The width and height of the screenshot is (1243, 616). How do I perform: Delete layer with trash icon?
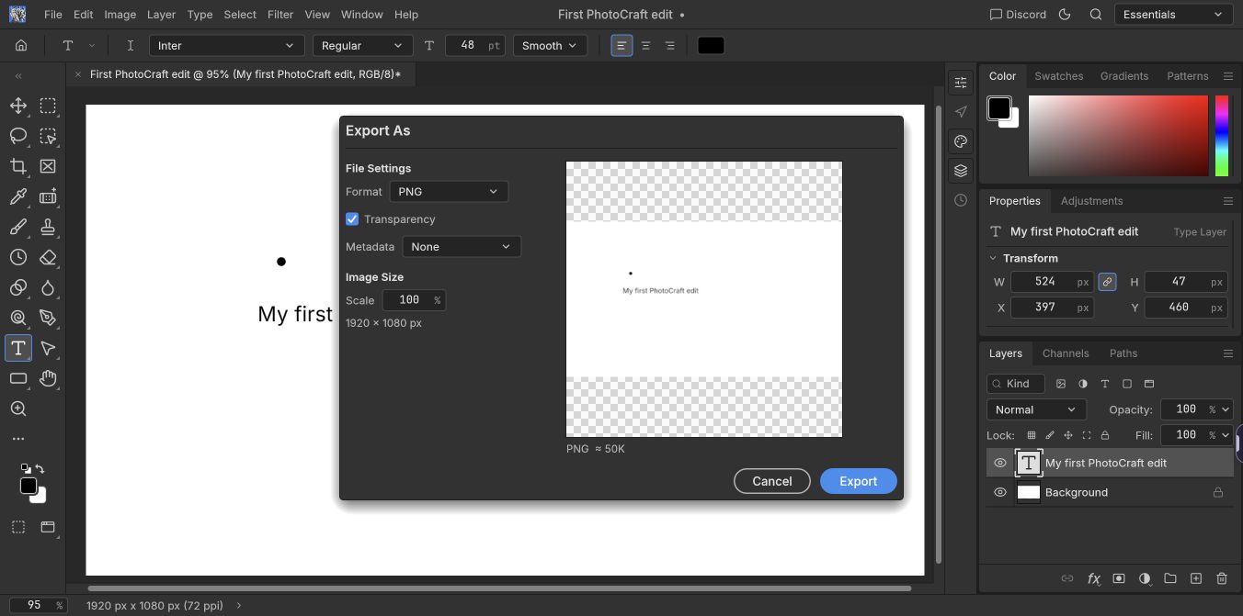tap(1222, 578)
